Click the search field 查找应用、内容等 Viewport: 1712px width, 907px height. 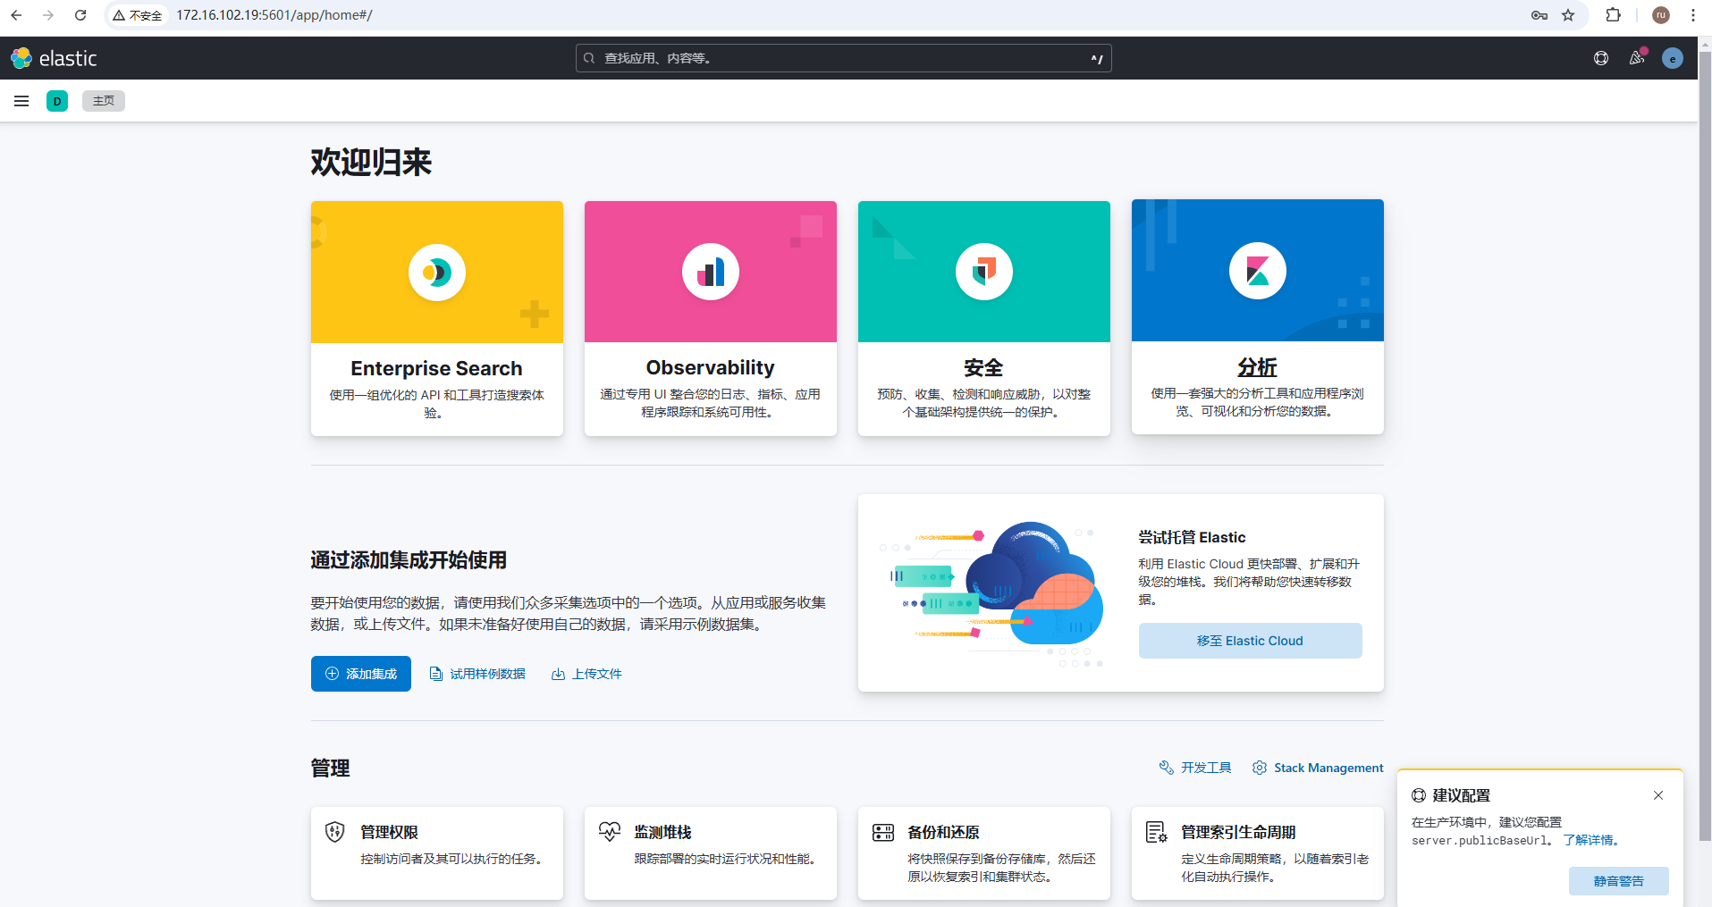[844, 58]
